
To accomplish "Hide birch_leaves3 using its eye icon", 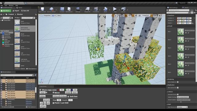I will coord(1,84).
